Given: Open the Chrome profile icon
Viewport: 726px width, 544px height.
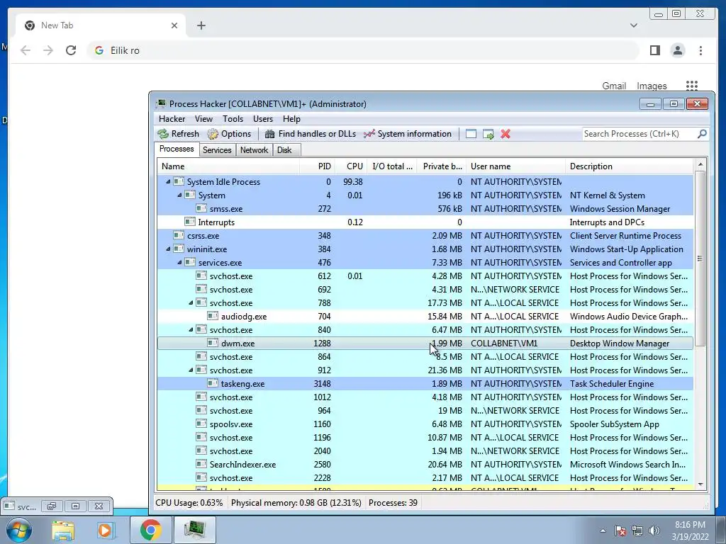Looking at the screenshot, I should click(x=677, y=50).
